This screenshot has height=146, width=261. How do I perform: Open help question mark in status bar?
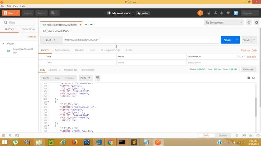258,135
